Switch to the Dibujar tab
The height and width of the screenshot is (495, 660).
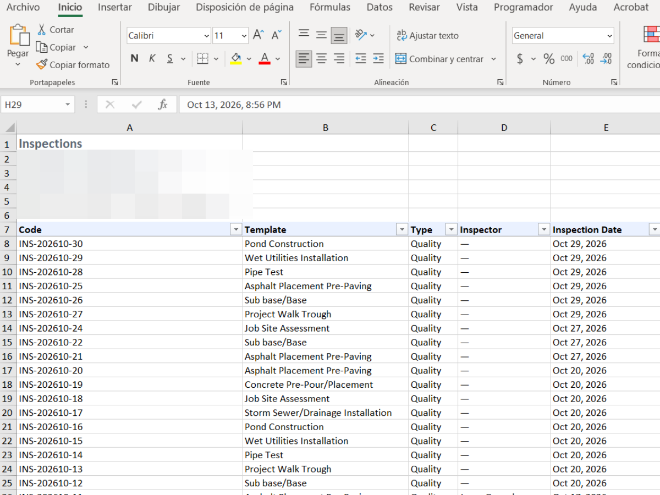click(164, 7)
